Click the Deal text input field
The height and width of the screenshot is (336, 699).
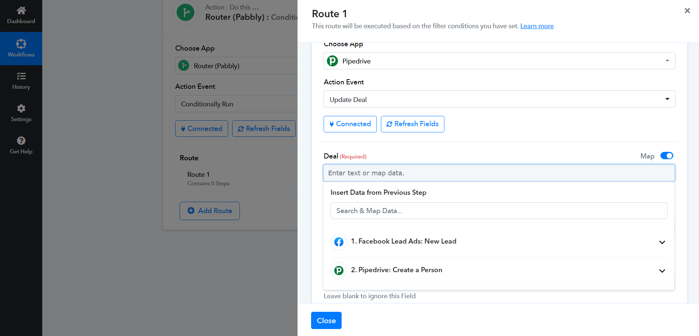click(499, 173)
